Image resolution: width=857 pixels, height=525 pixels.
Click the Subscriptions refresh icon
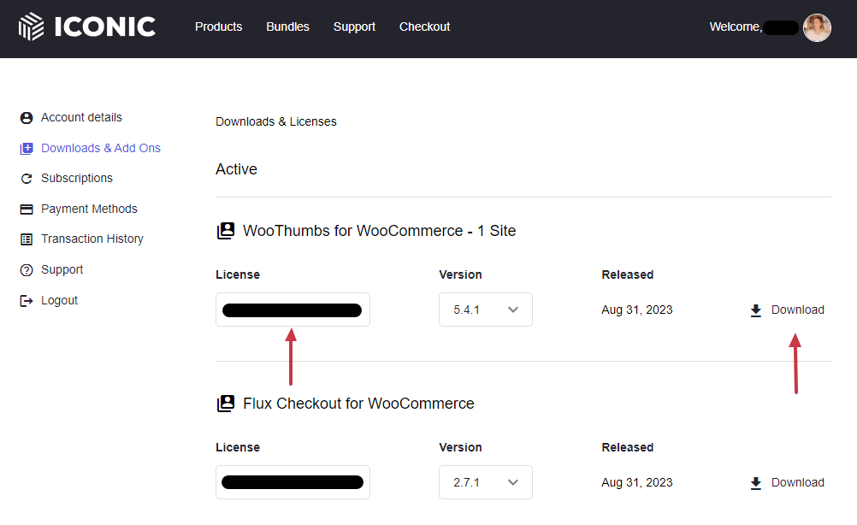click(x=27, y=179)
